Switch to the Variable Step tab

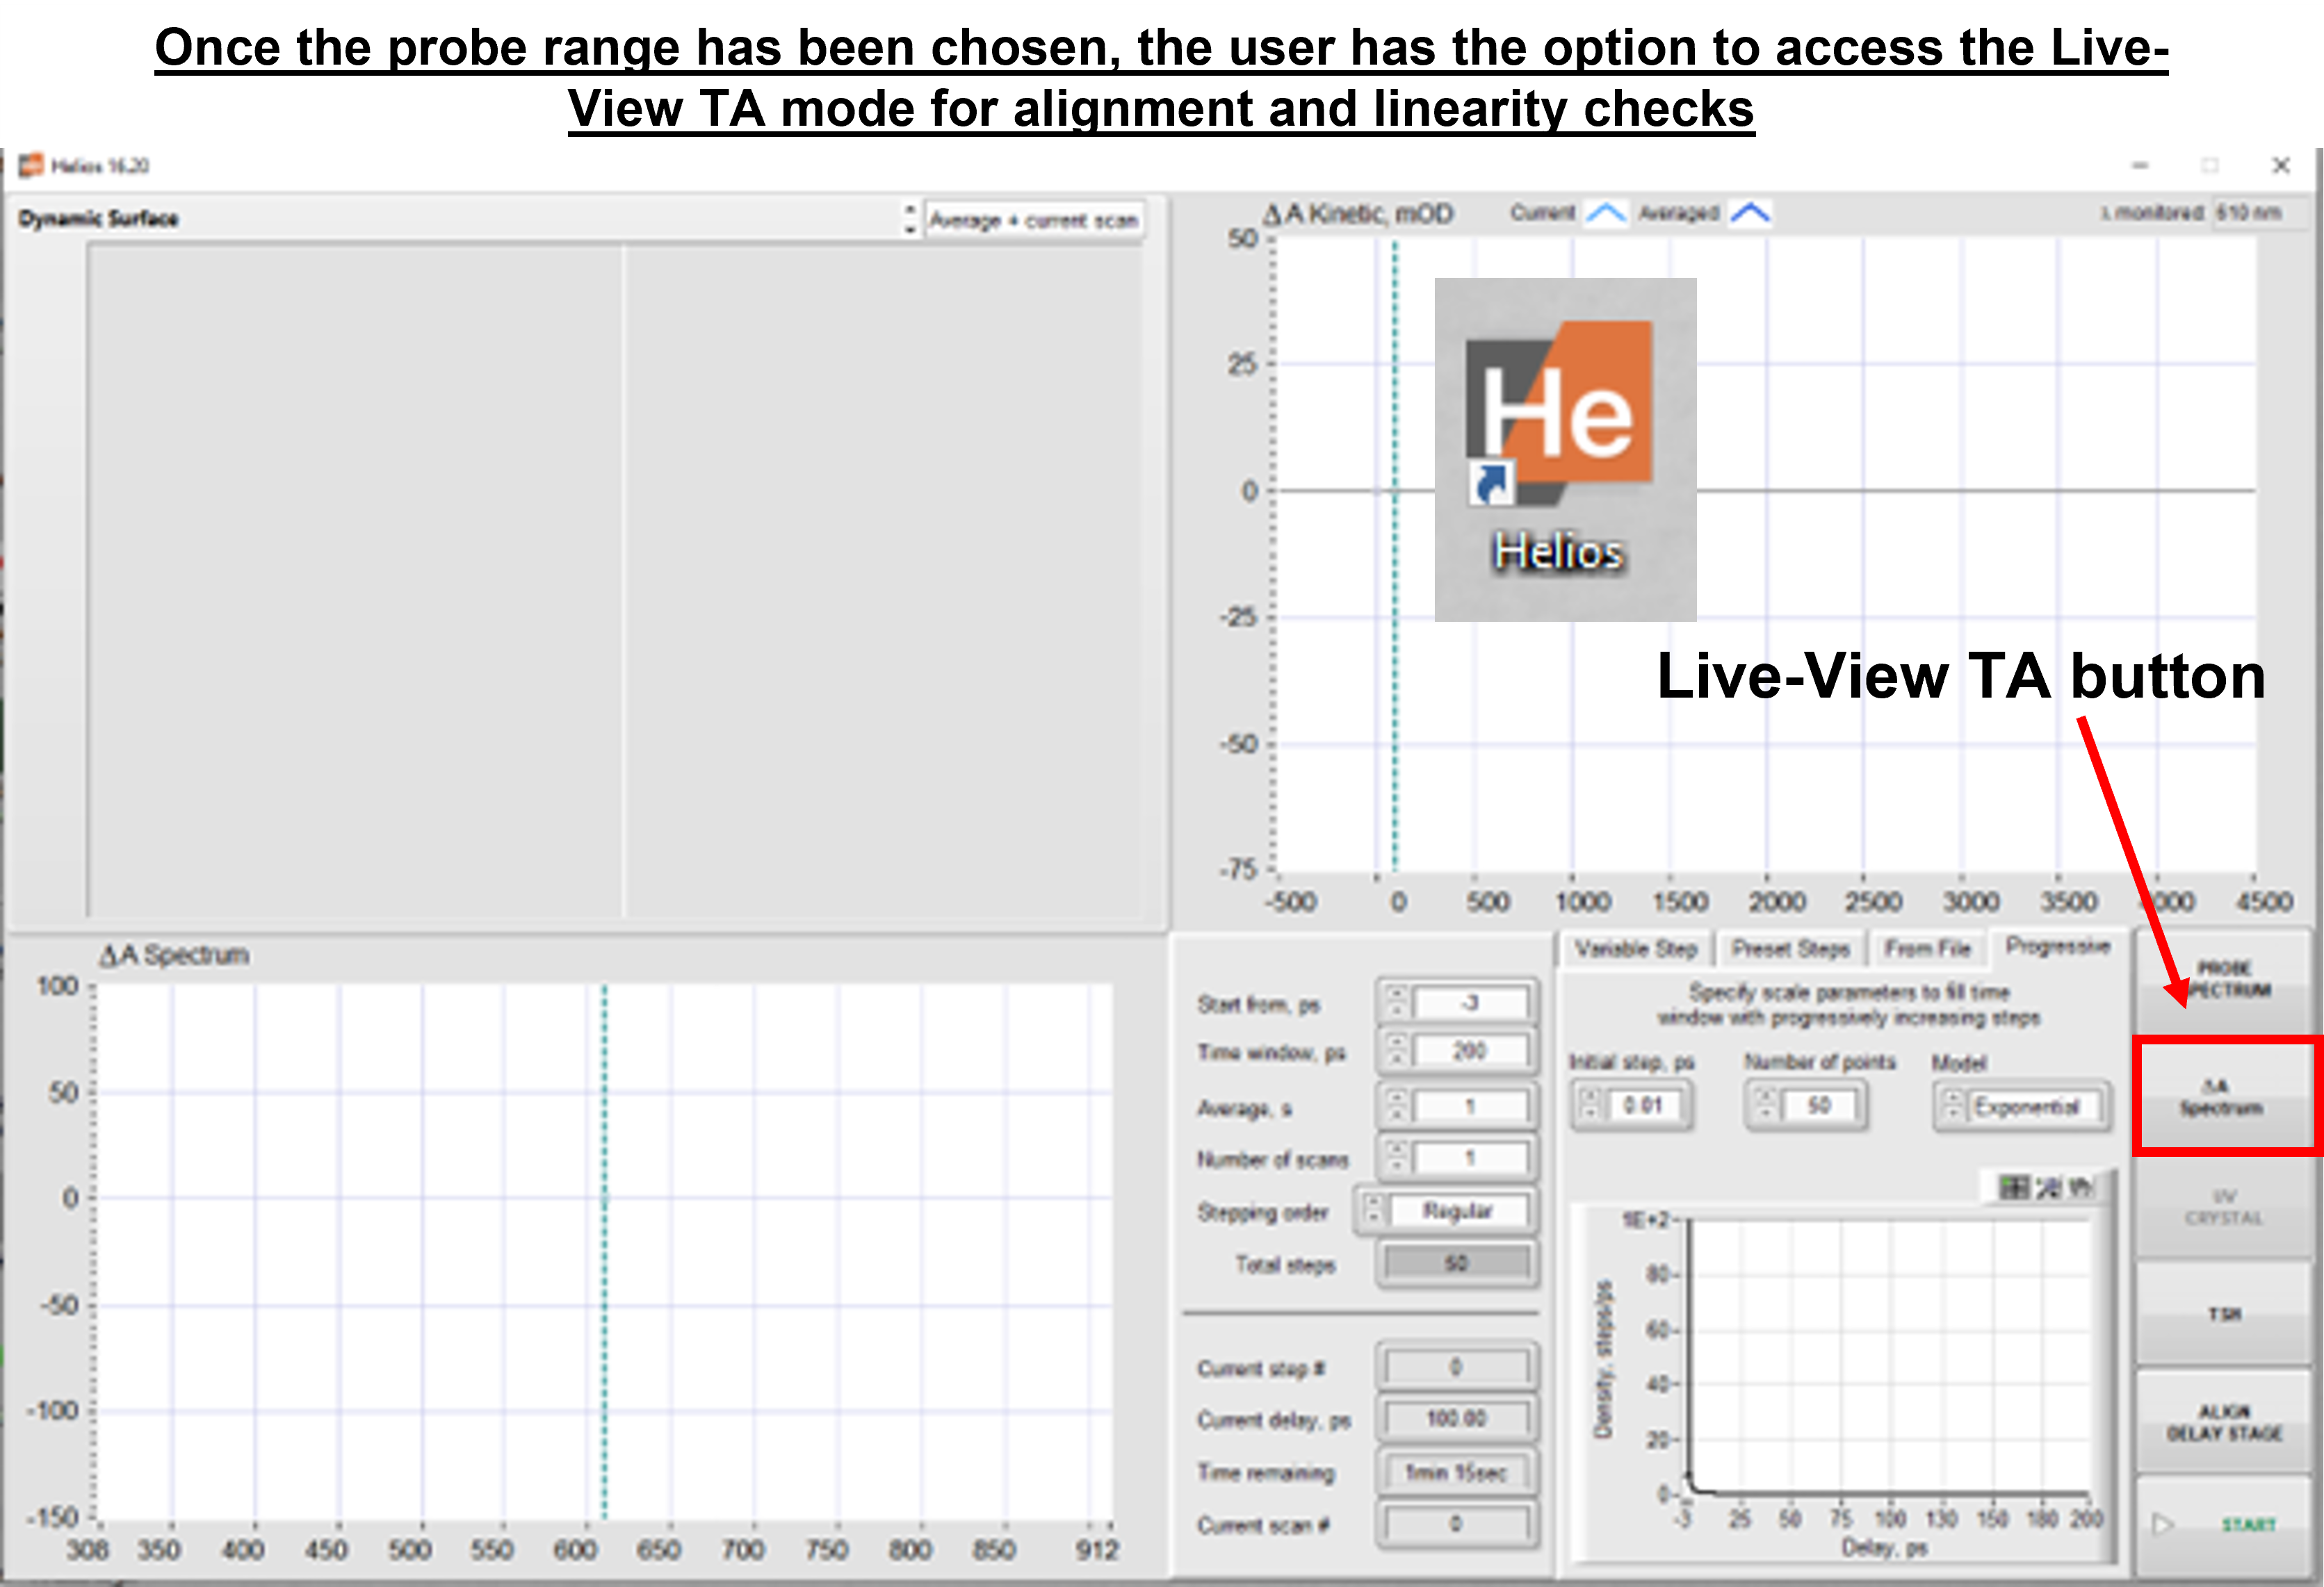(x=1636, y=948)
